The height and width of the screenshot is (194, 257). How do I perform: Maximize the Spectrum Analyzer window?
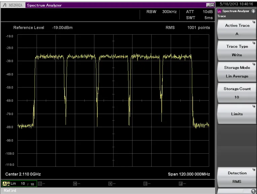(212, 5)
